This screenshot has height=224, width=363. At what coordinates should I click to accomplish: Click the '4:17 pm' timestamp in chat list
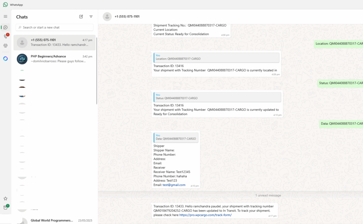87,40
